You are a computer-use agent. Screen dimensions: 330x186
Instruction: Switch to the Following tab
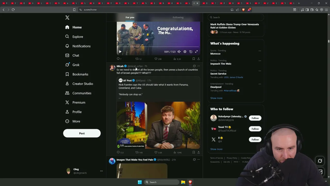(x=178, y=17)
